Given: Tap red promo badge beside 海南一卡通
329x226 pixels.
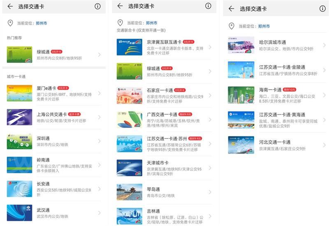Looking at the screenshot, I should tap(290, 90).
